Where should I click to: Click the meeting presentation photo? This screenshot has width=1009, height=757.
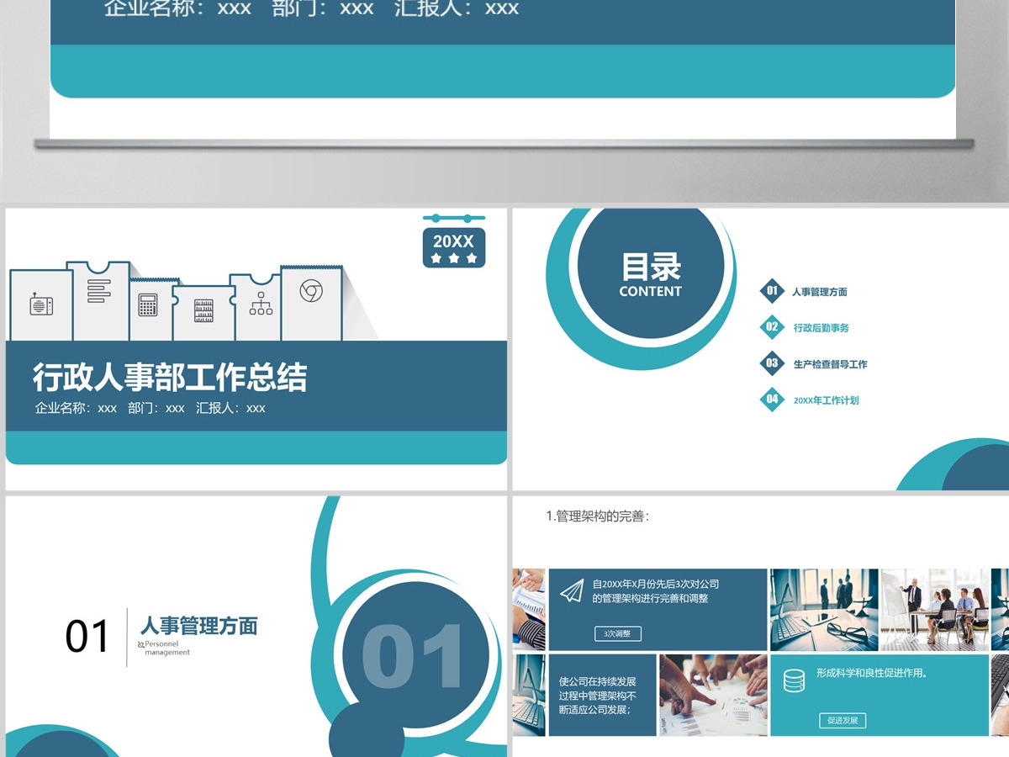(935, 610)
